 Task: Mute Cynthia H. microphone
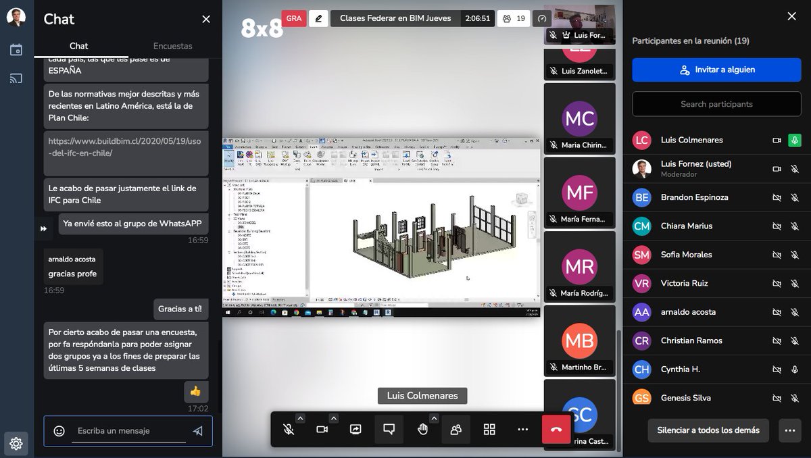pos(795,369)
